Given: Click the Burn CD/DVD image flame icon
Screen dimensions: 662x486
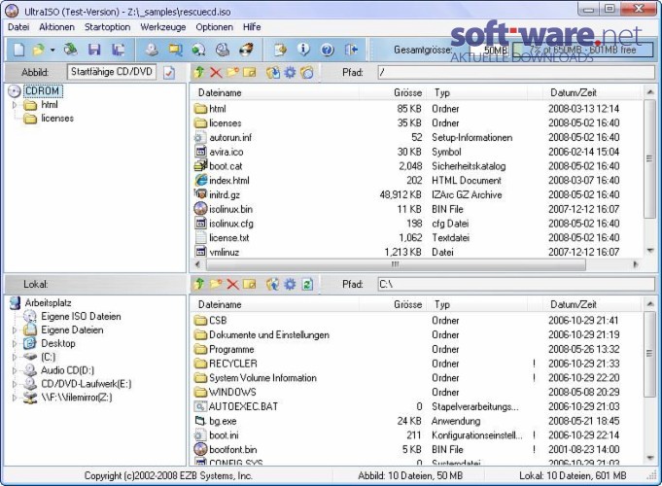Looking at the screenshot, I should tap(246, 50).
